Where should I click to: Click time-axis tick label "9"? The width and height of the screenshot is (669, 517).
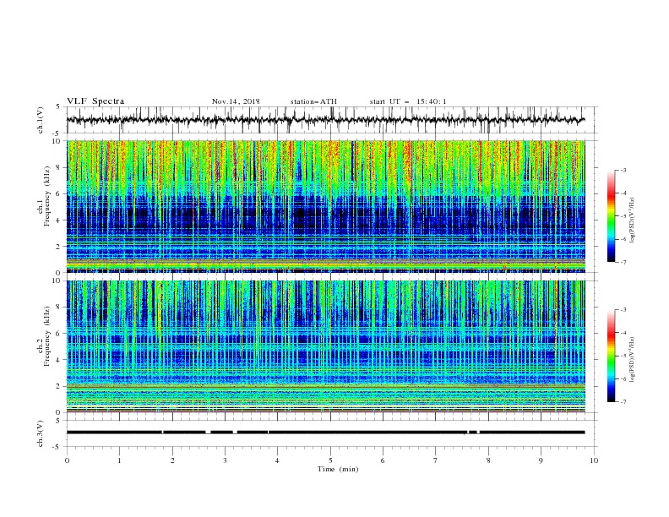click(x=541, y=460)
